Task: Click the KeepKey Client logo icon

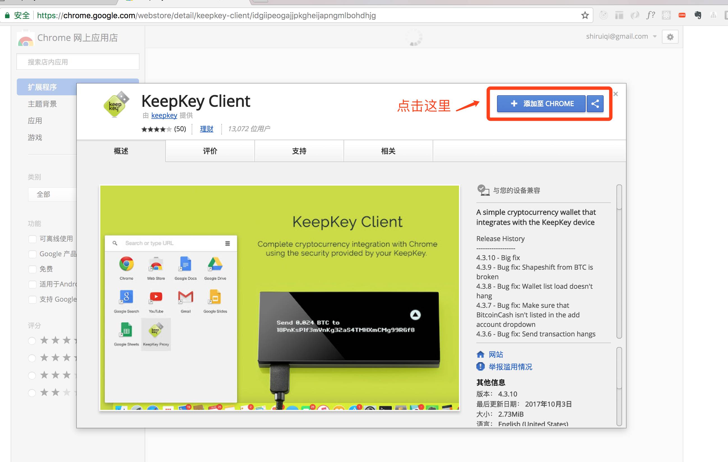Action: (116, 104)
